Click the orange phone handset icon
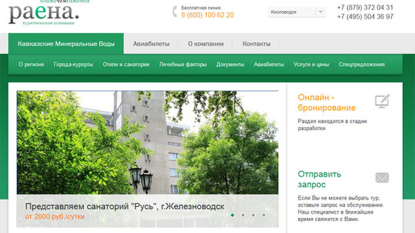Viewport: 415px width, 233px height. 175,12
